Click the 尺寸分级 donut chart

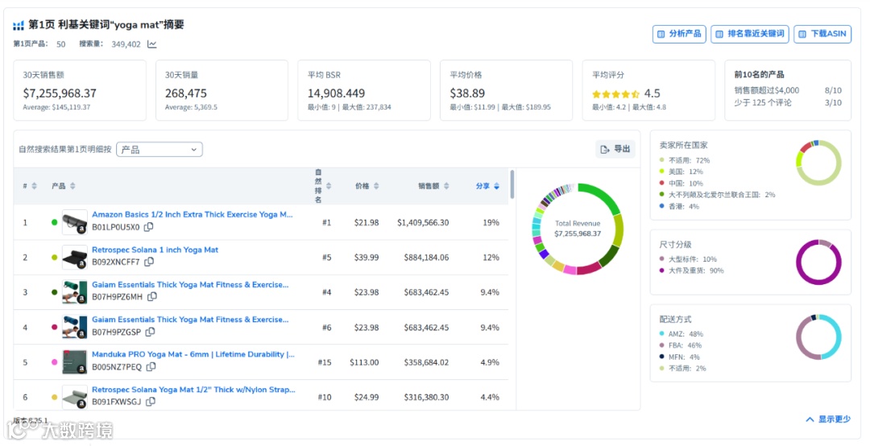click(x=818, y=262)
